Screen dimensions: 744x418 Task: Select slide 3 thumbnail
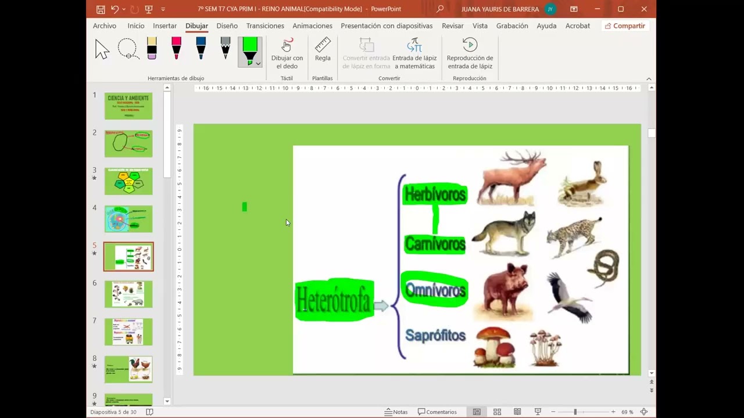tap(128, 181)
